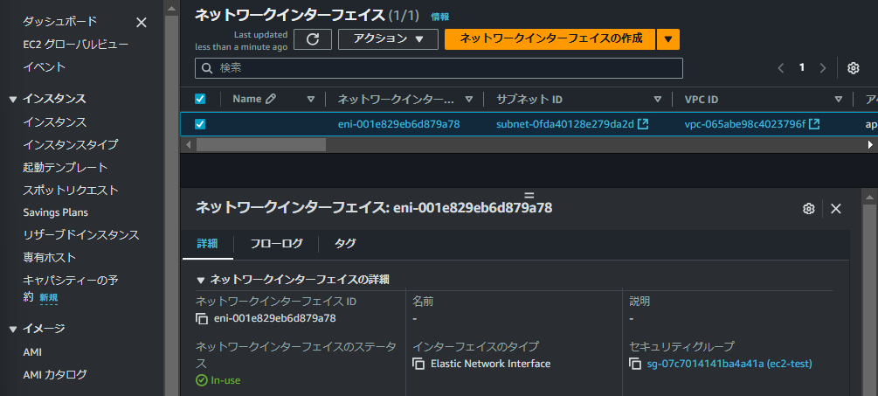The height and width of the screenshot is (396, 878).
Task: Open table preferences gear near pagination
Action: click(x=853, y=68)
